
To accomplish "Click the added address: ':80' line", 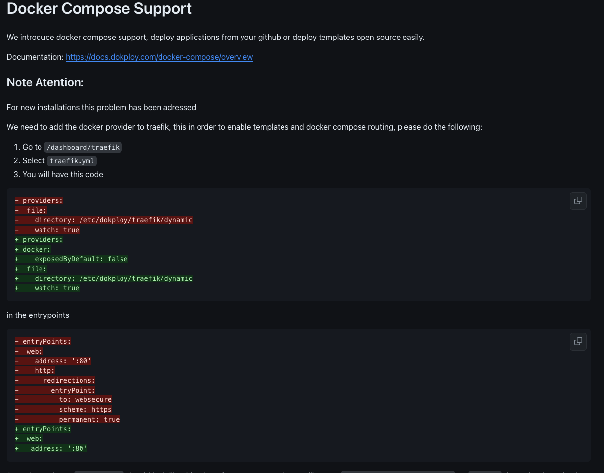I will tap(59, 448).
